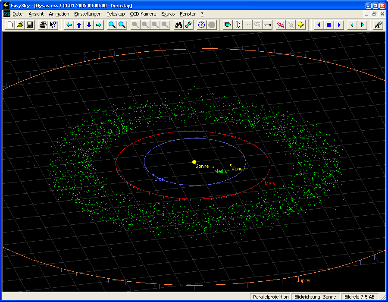
Task: Click the telescope icon in toolbar
Action: 378,25
